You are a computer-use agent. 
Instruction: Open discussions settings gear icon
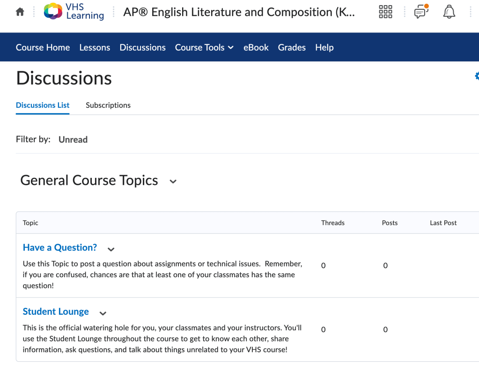[477, 76]
